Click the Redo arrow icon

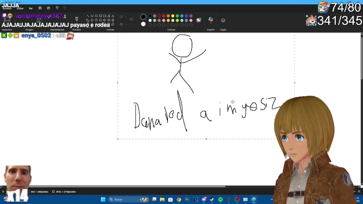click(65, 8)
